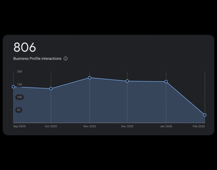Click the pill-shaped 100 axis marker
Screen dimensions: 217x170
coord(19,97)
